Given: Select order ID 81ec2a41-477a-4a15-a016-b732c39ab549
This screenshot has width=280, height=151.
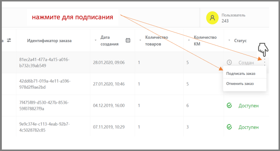Looking at the screenshot, I should [44, 62].
